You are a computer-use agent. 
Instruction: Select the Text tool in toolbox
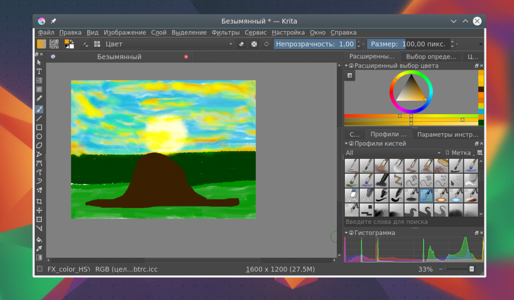point(39,71)
